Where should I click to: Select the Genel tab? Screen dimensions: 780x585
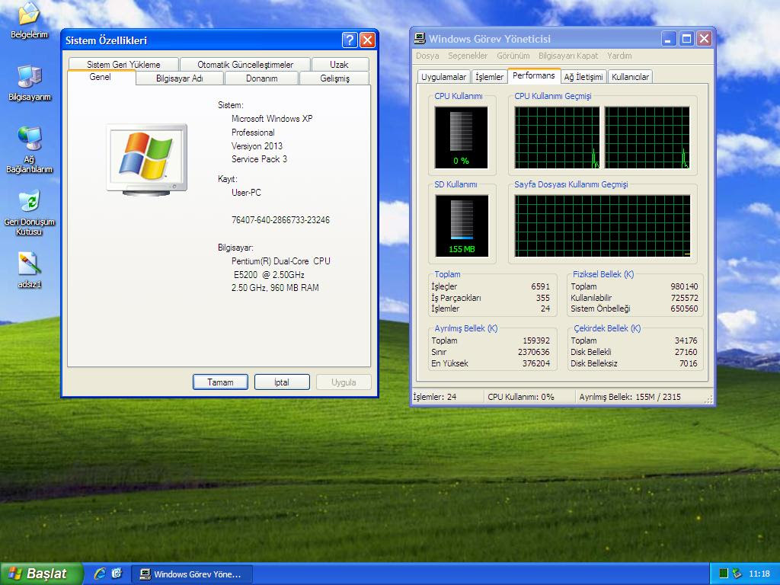tap(101, 77)
